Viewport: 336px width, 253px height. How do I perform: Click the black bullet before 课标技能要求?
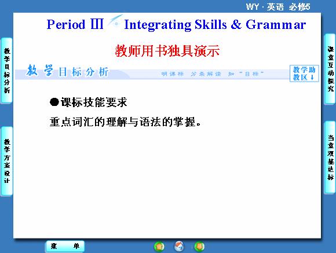(x=54, y=102)
